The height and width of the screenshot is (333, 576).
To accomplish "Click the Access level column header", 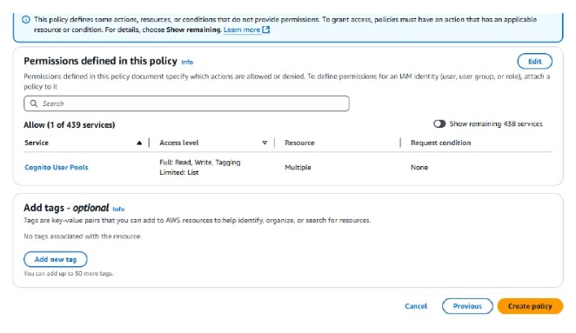I will coord(179,143).
